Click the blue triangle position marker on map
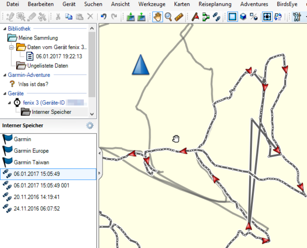The height and width of the screenshot is (248, 307). point(140,64)
